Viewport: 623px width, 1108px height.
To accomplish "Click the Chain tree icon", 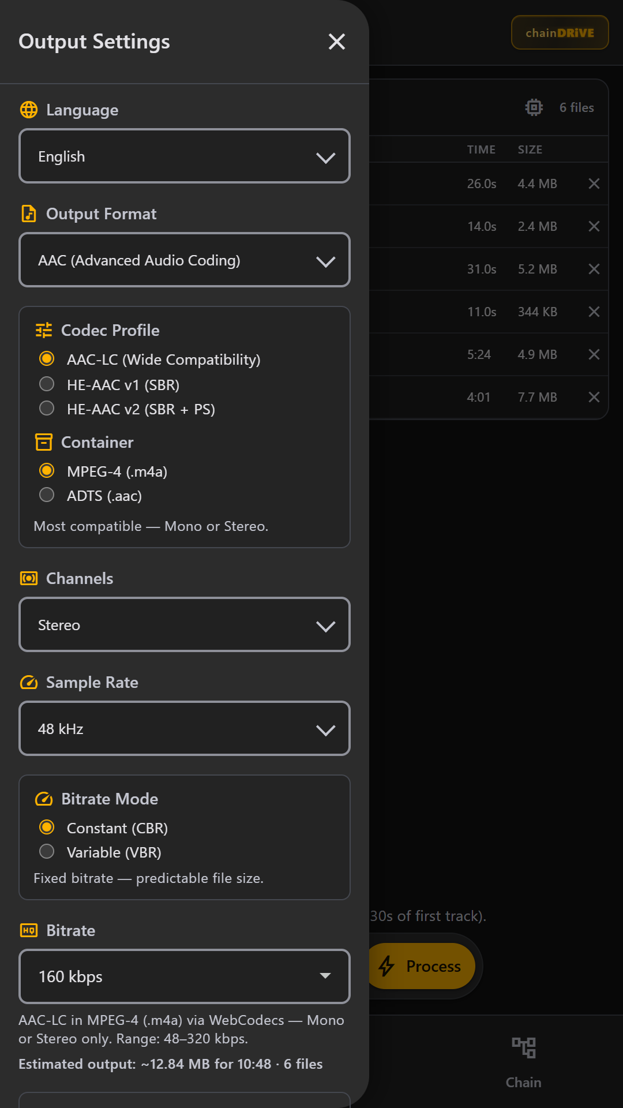I will click(x=524, y=1047).
